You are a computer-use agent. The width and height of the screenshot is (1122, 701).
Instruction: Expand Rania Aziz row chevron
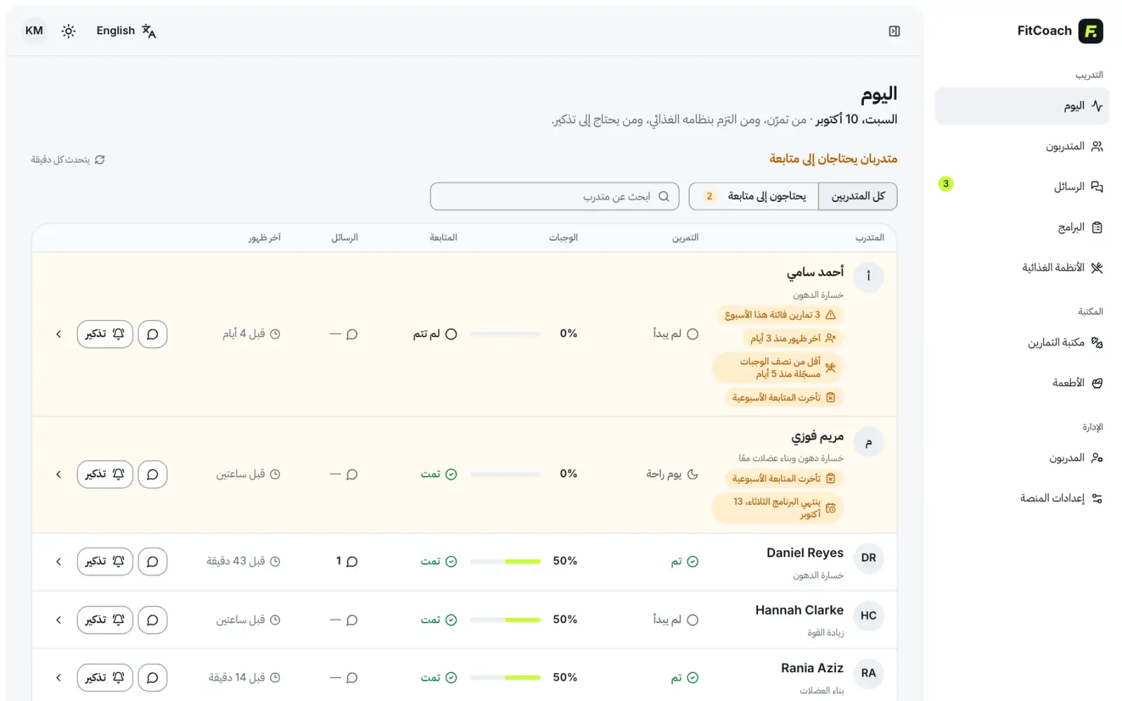pyautogui.click(x=59, y=678)
